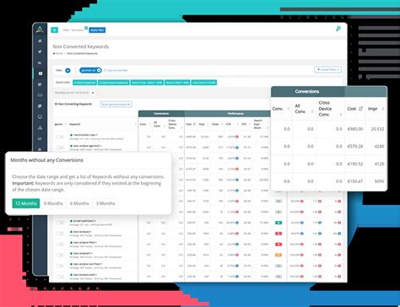This screenshot has width=400, height=307.
Task: Click the €980.00 cost cell in the enlarged card
Action: (x=355, y=129)
